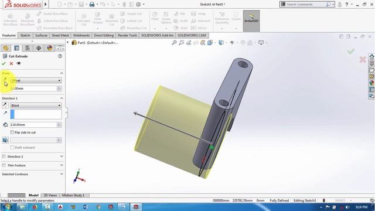
Task: Switch to the Direct Editing tab
Action: coord(104,35)
